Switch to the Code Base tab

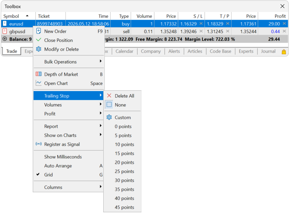[x=220, y=51]
